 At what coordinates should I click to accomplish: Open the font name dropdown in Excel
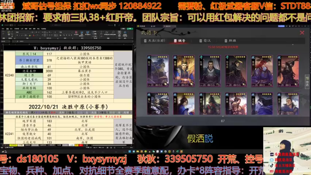[31, 32]
